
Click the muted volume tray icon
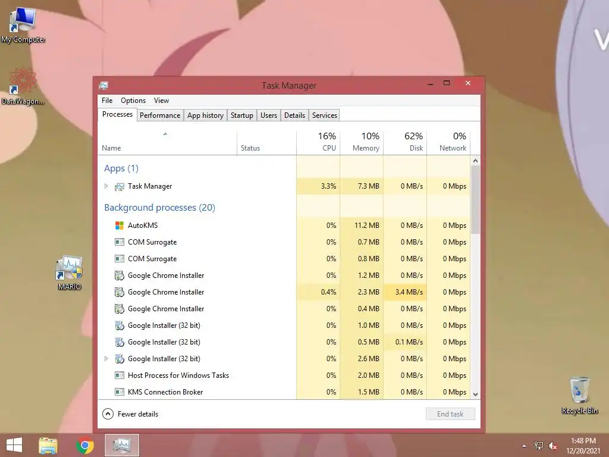[553, 446]
